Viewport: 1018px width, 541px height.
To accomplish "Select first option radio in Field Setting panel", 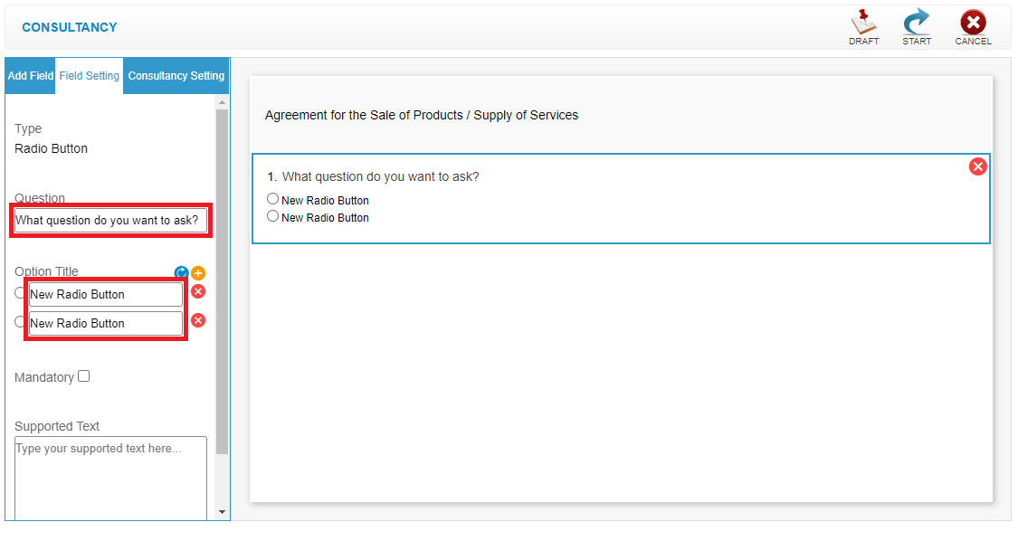I will [20, 293].
